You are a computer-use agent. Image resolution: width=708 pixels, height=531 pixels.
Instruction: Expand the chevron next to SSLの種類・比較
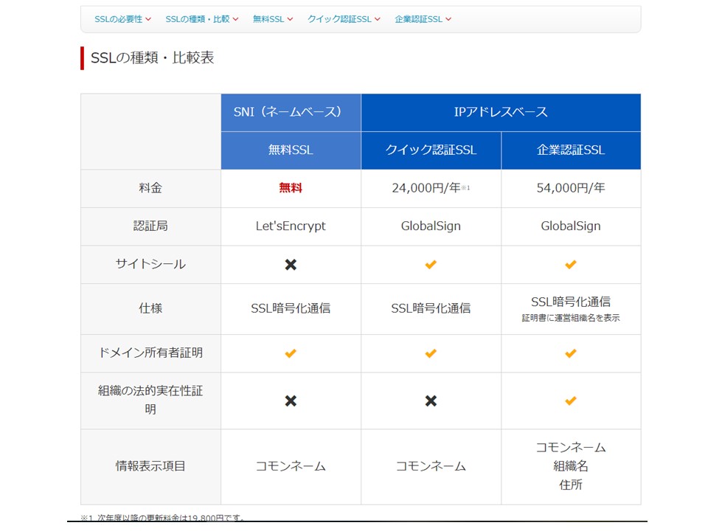235,19
